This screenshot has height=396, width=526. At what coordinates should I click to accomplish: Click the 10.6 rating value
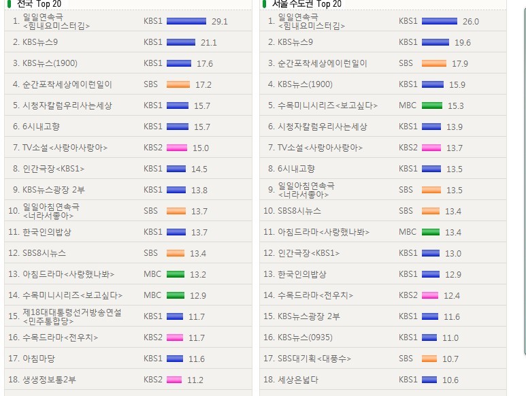(450, 380)
